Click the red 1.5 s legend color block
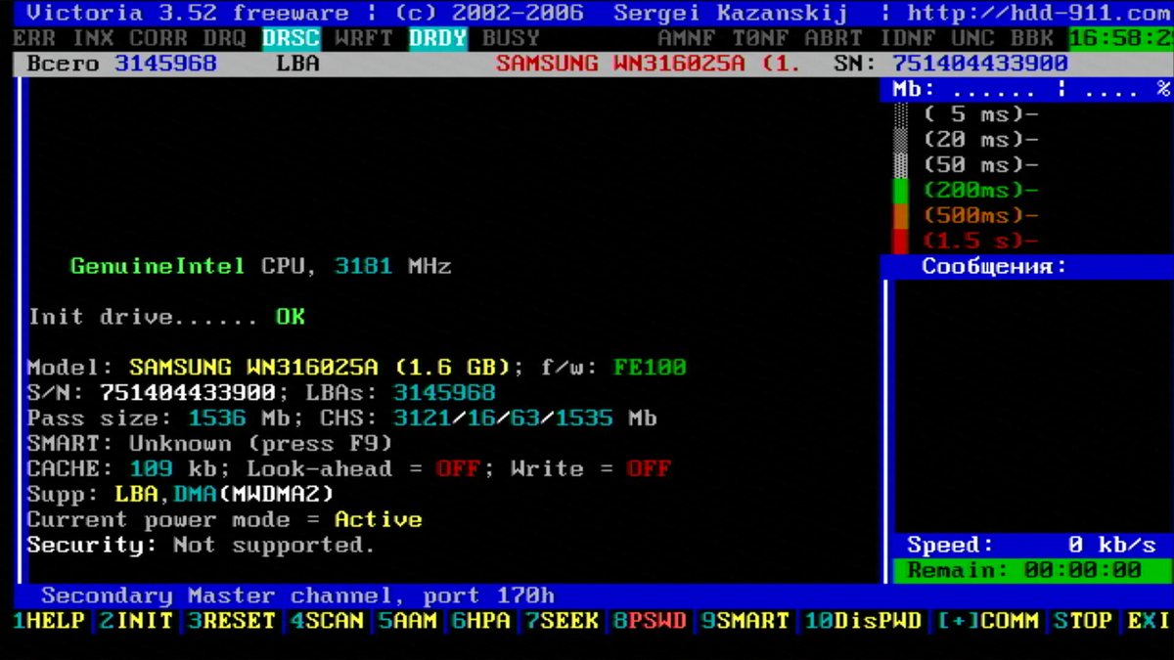 coord(901,241)
